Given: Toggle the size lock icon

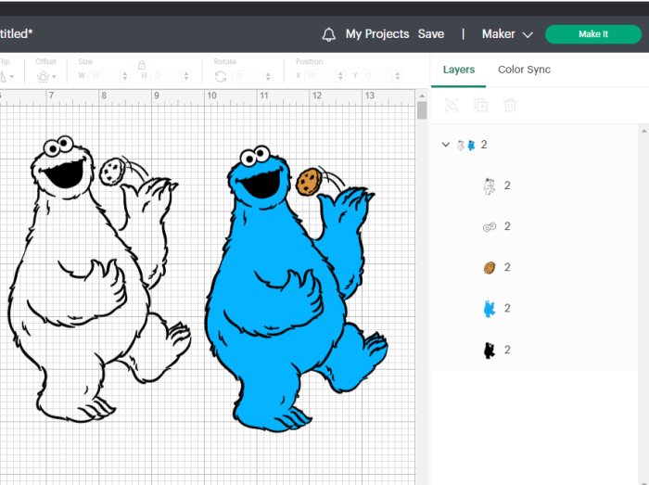Looking at the screenshot, I should 142,66.
